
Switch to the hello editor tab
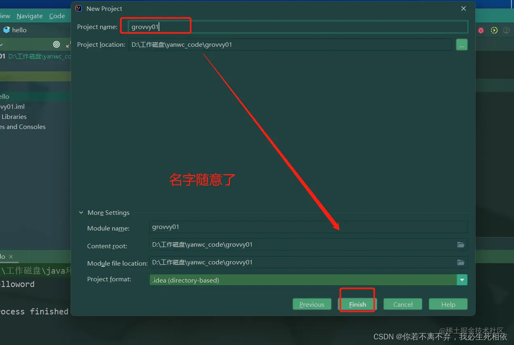3,256
